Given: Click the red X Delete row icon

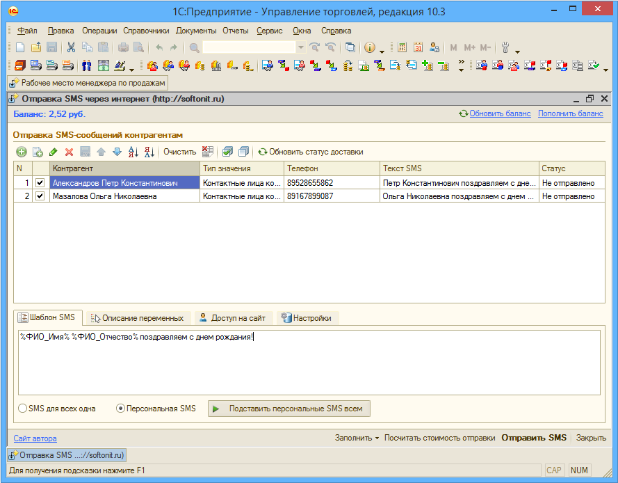Looking at the screenshot, I should click(x=69, y=152).
